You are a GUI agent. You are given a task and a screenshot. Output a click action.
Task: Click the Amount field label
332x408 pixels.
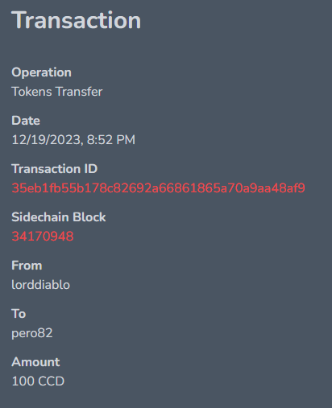(35, 362)
